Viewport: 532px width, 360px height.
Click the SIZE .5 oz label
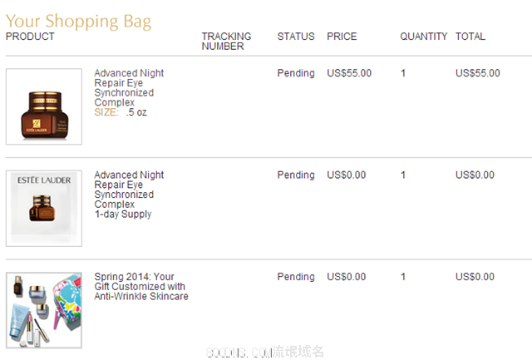[x=121, y=112]
